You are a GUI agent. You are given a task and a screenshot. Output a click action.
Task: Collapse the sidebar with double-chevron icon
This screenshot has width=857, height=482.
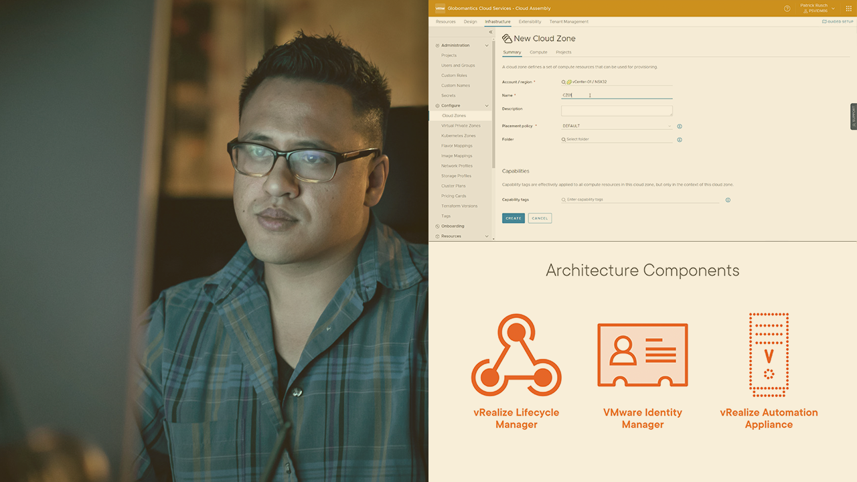tap(490, 32)
